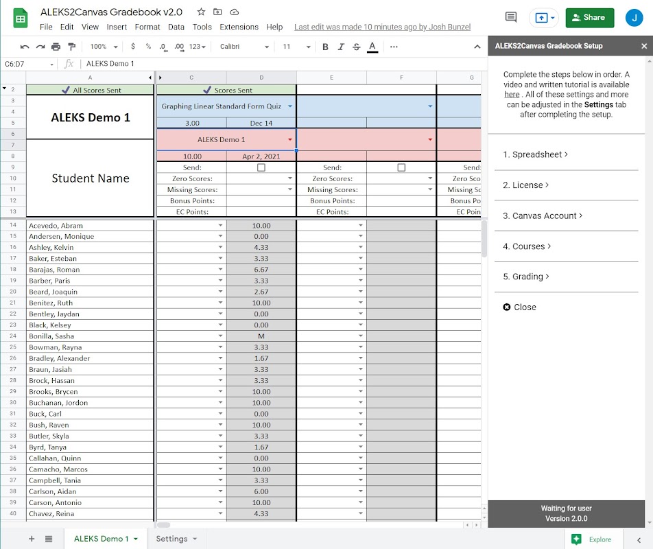Toggle the Send checkbox in column F
653x549 pixels.
401,167
